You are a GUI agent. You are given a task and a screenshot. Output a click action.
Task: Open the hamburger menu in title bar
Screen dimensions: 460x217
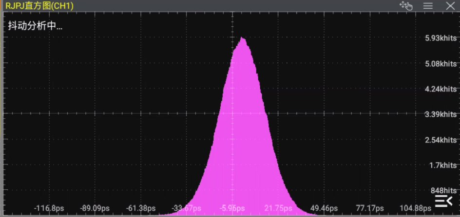click(428, 6)
